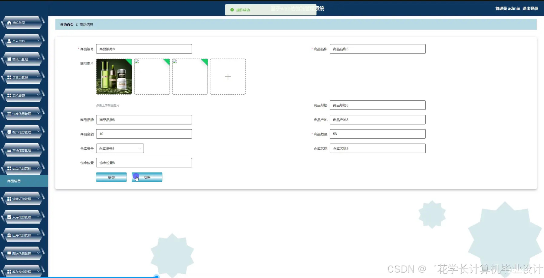Click the 取消 cancel button
Viewport: 544px width, 278px height.
coord(147,177)
